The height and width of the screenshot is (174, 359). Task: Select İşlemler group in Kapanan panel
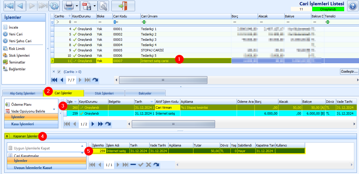pos(47,161)
